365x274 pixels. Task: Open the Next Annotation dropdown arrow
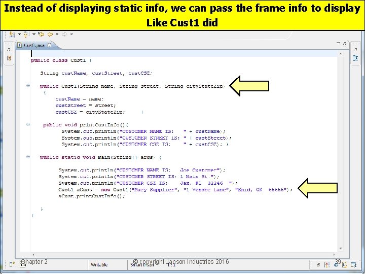coord(19,35)
